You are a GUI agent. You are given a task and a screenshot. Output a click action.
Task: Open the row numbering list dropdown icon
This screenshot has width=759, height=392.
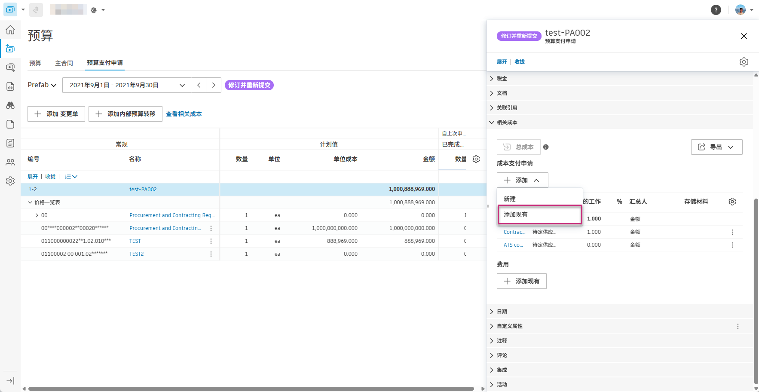71,177
